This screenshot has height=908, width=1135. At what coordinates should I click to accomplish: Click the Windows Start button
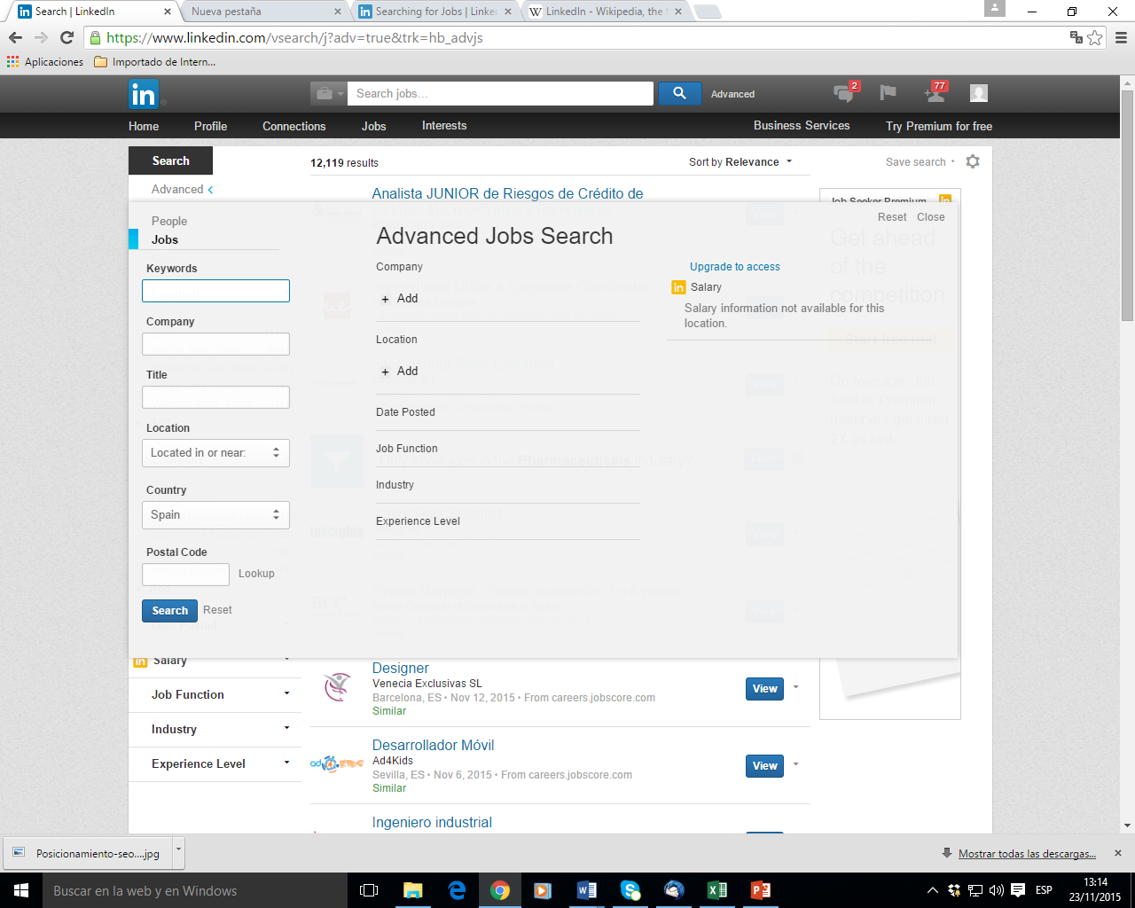(x=21, y=890)
